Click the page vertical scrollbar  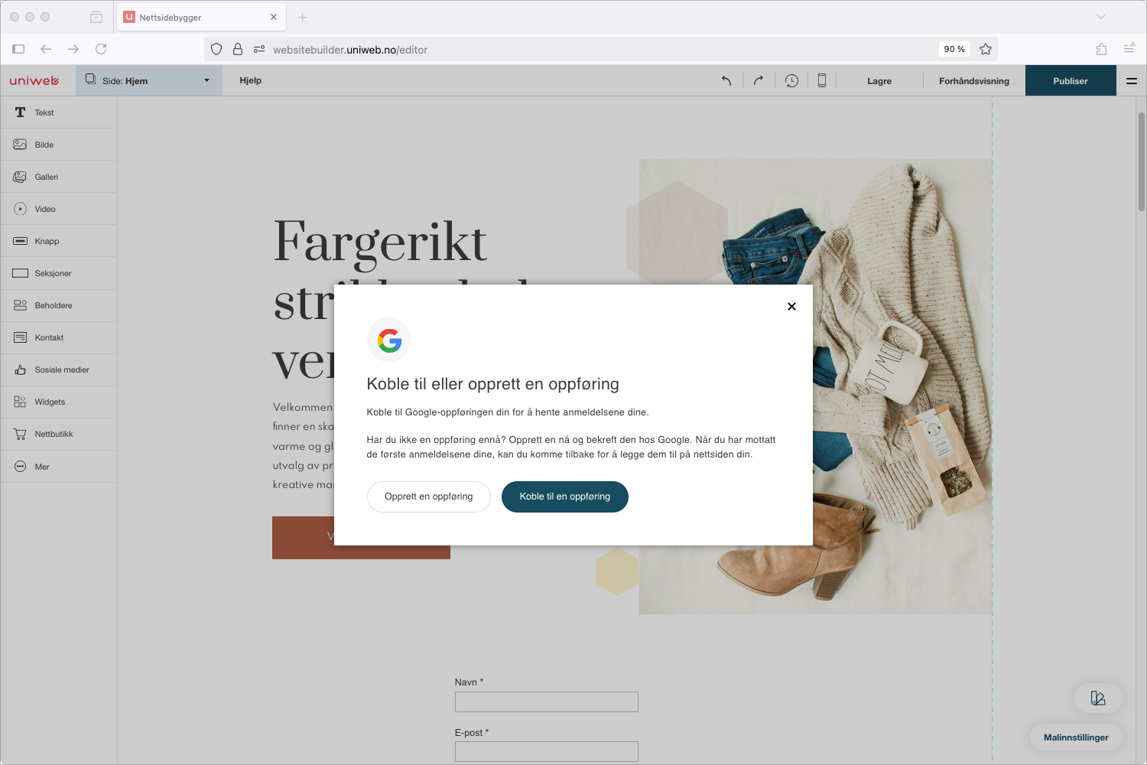[1141, 161]
